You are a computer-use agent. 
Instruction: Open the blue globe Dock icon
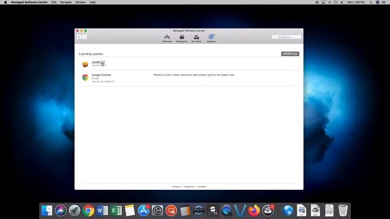(288, 210)
